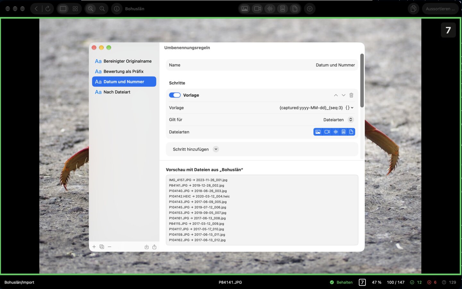Zoom out using the smaller magnifier icon

[x=102, y=9]
